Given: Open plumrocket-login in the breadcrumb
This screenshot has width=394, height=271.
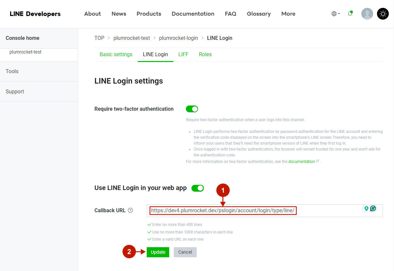Looking at the screenshot, I should click(178, 38).
